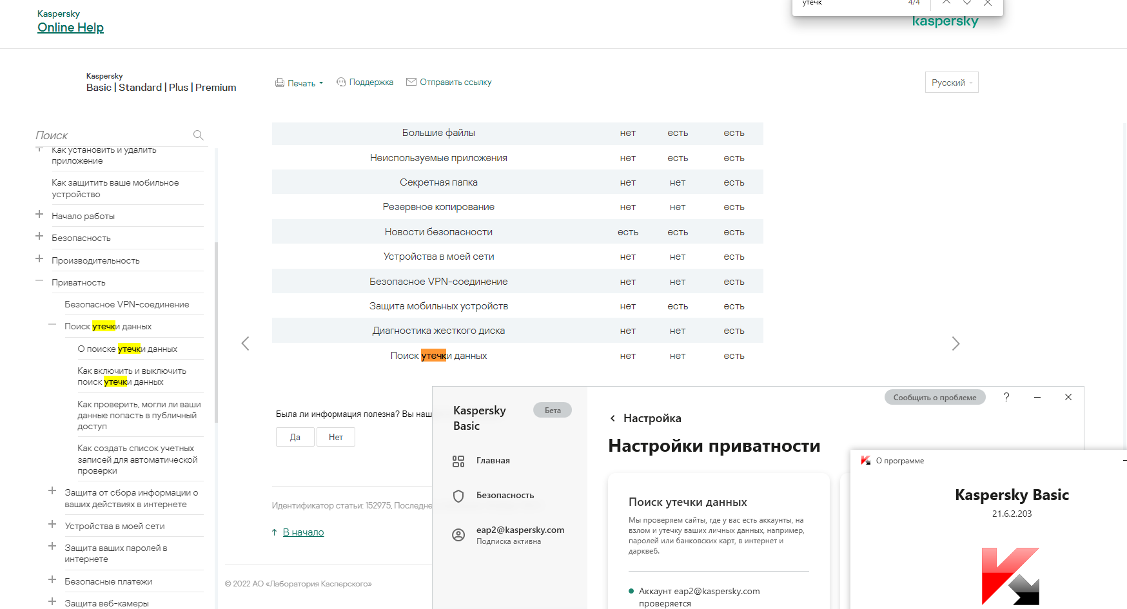Click the Нет feedback button

[x=336, y=437]
